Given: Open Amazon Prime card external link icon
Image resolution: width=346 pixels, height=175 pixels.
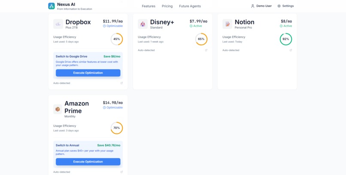Looking at the screenshot, I should [x=121, y=172].
